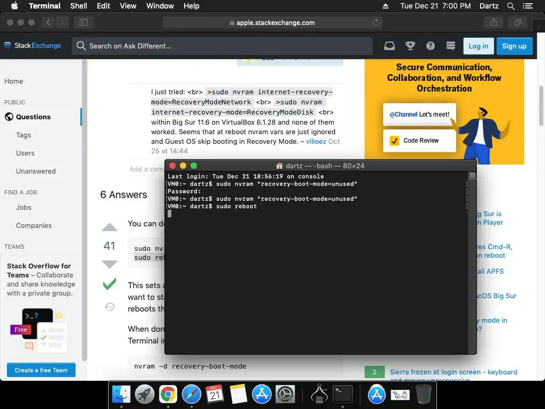Open Jobs in left sidebar
Viewport: 545px width, 409px height.
click(23, 207)
